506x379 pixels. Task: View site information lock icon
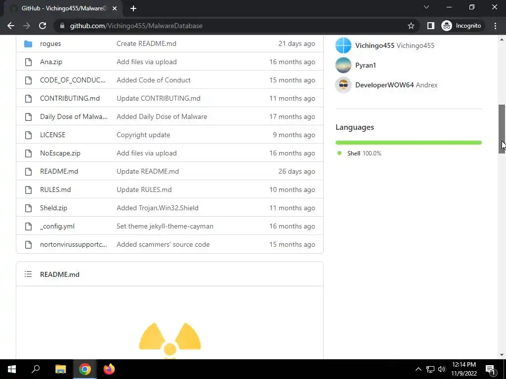(x=62, y=26)
